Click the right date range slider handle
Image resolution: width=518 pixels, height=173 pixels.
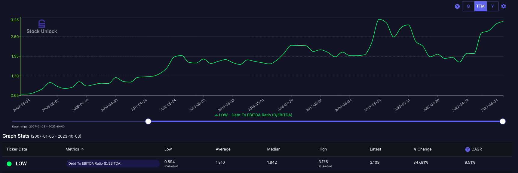pos(502,121)
